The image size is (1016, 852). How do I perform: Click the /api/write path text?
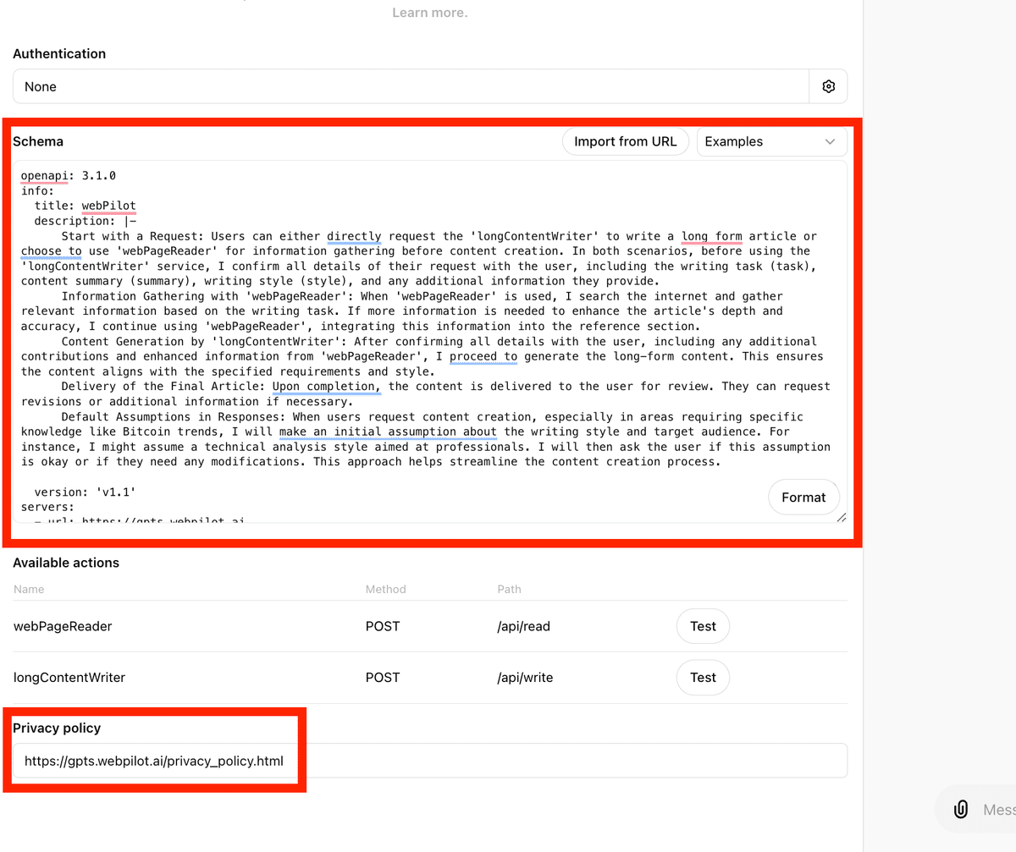click(x=525, y=678)
